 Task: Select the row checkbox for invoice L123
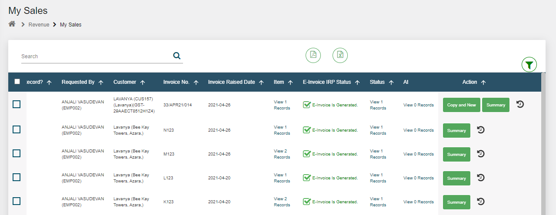(17, 177)
